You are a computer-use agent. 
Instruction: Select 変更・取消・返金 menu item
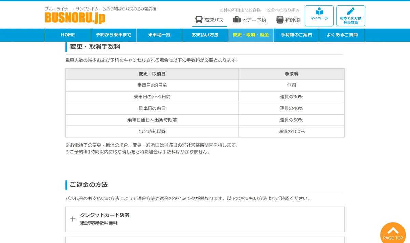click(251, 35)
